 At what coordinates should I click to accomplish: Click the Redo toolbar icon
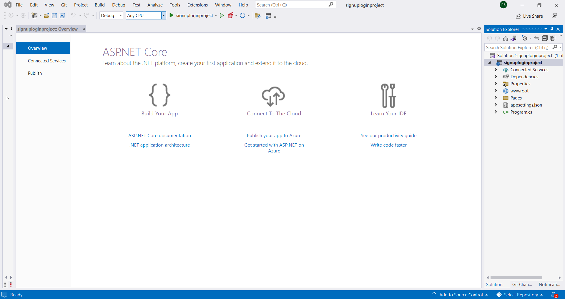[86, 15]
